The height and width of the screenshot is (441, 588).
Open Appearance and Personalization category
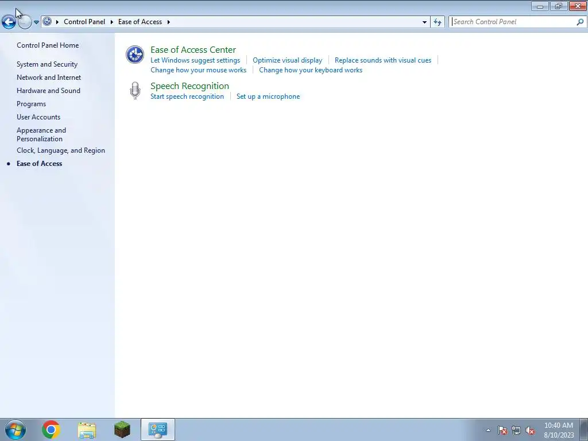(41, 134)
